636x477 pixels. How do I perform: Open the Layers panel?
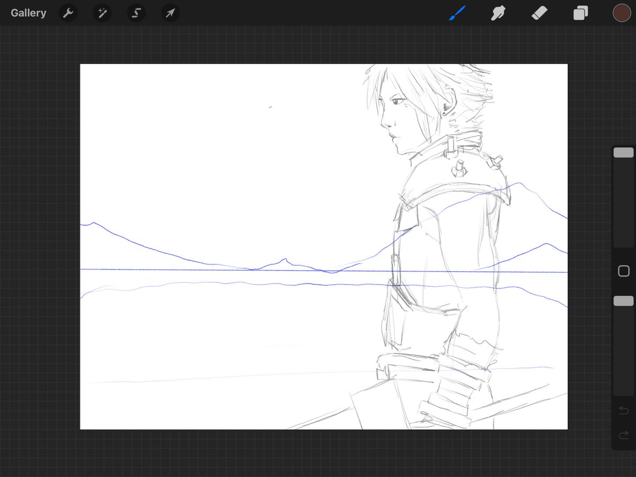[581, 13]
